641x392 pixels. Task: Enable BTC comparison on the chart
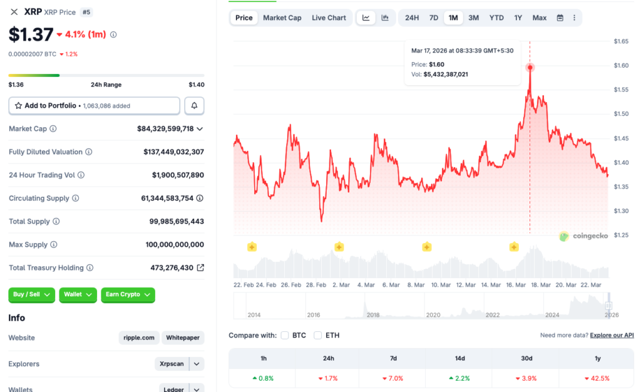[285, 335]
